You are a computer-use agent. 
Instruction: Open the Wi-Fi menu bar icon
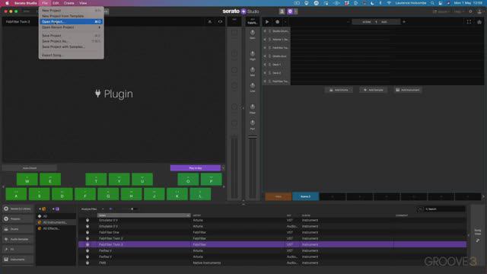point(389,3)
